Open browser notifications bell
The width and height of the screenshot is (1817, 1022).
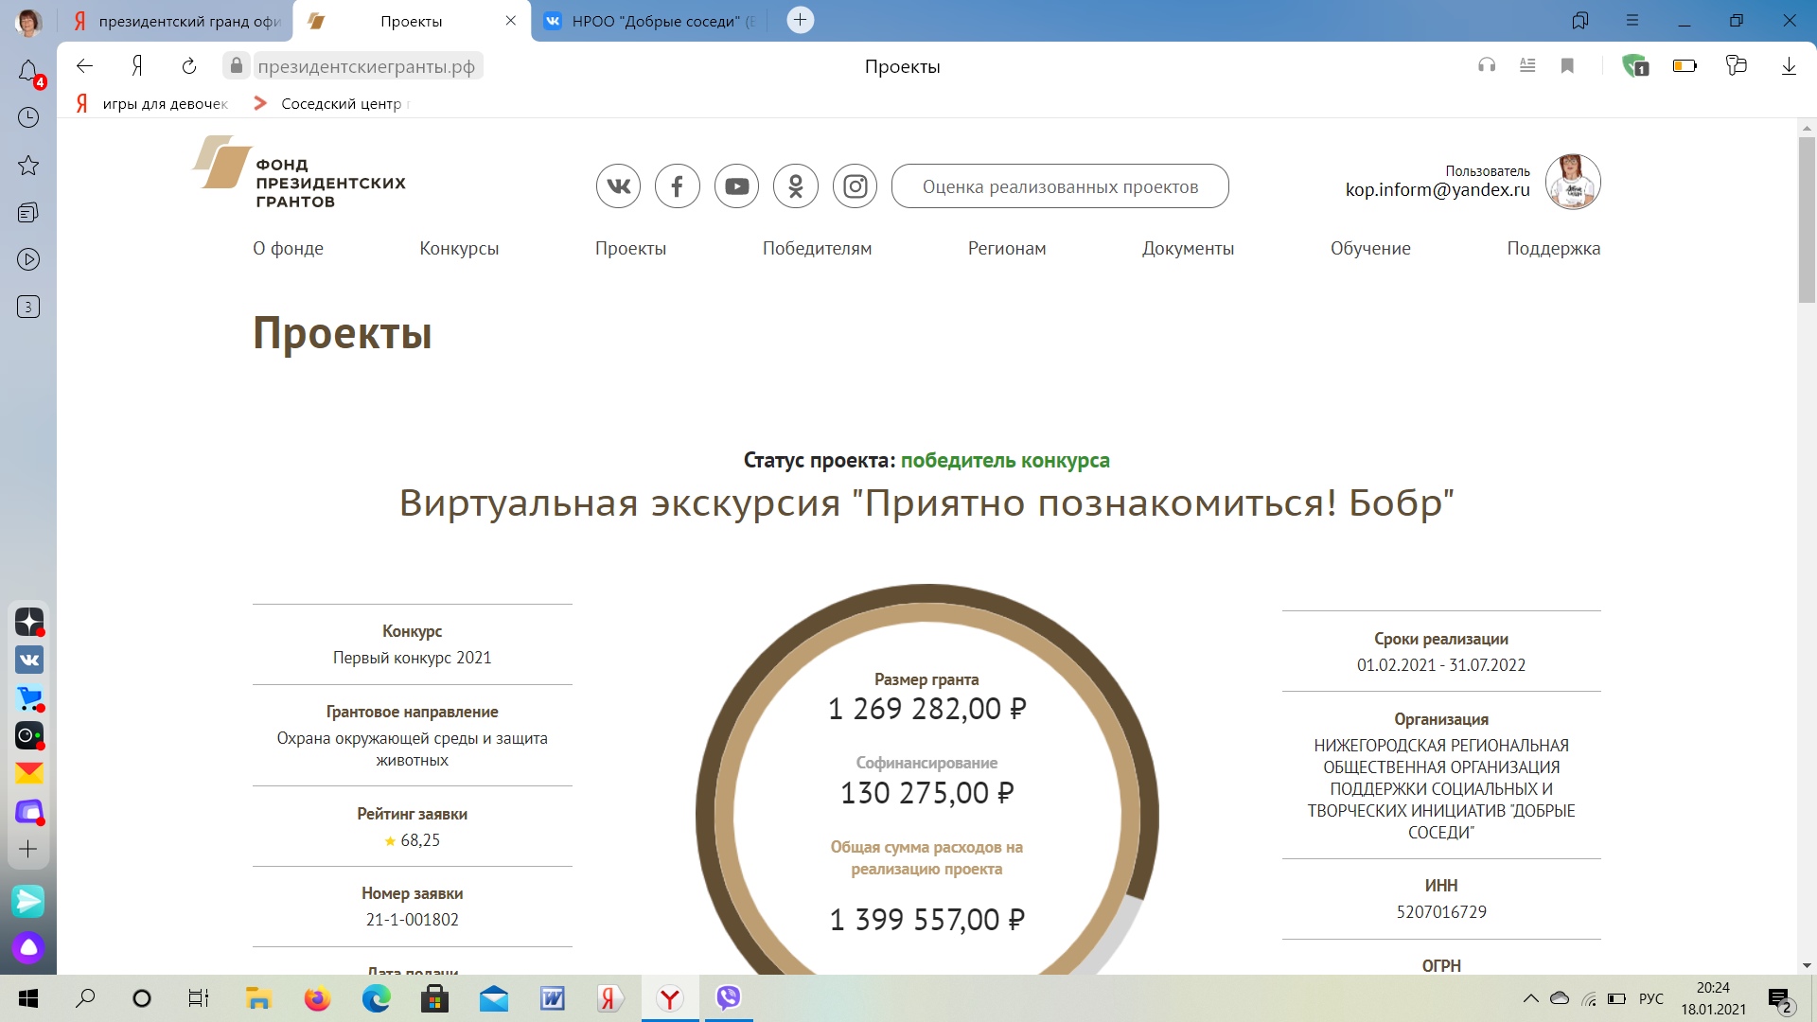pyautogui.click(x=28, y=72)
